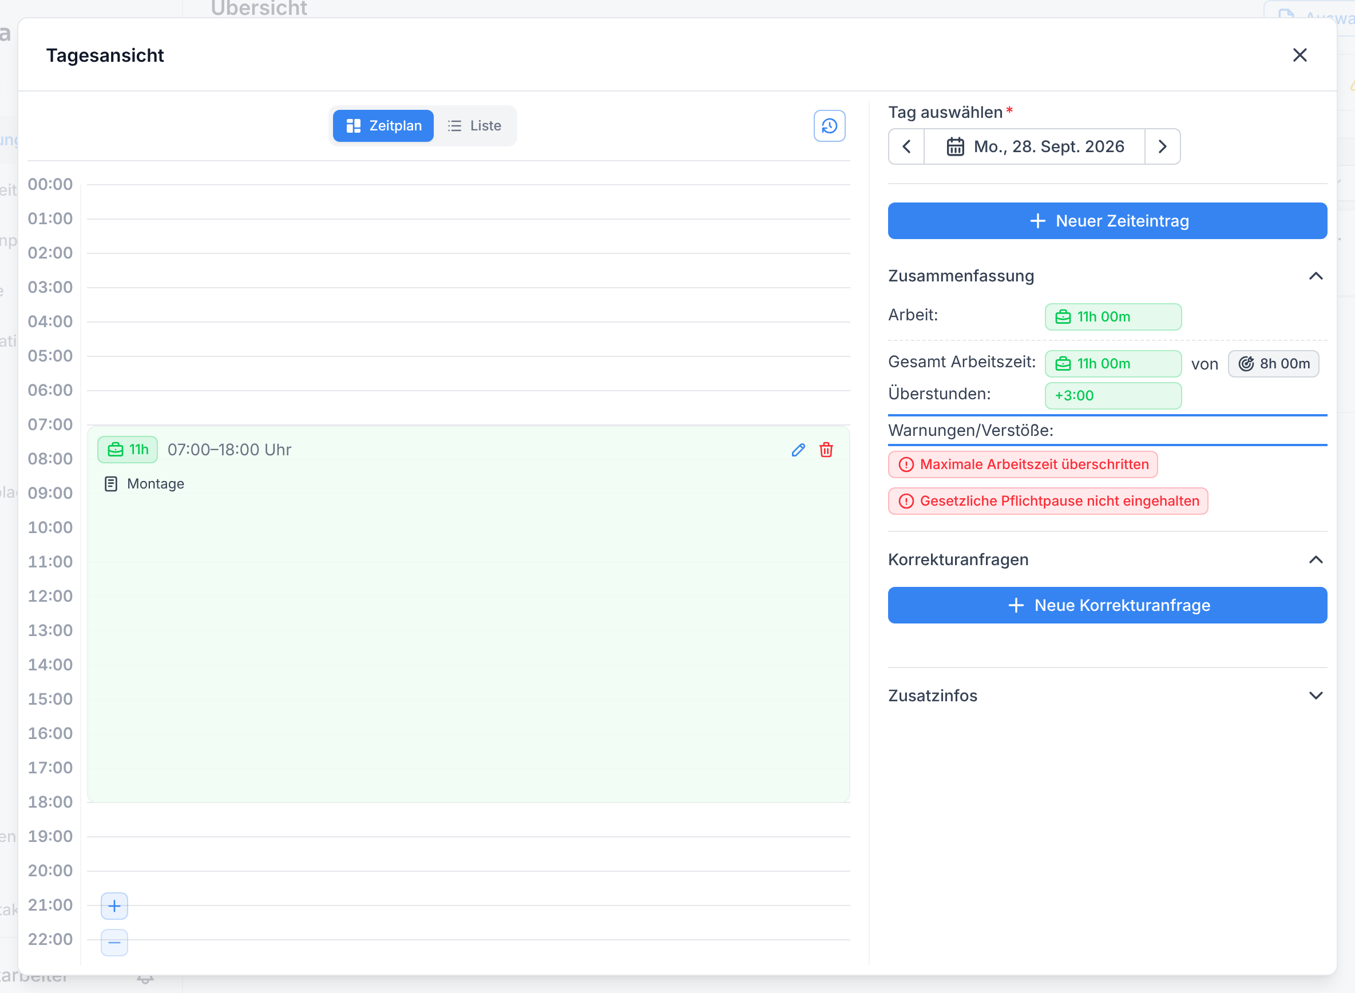The height and width of the screenshot is (993, 1355).
Task: Click warning Maximale Arbeitszeit überschritten
Action: click(x=1023, y=464)
